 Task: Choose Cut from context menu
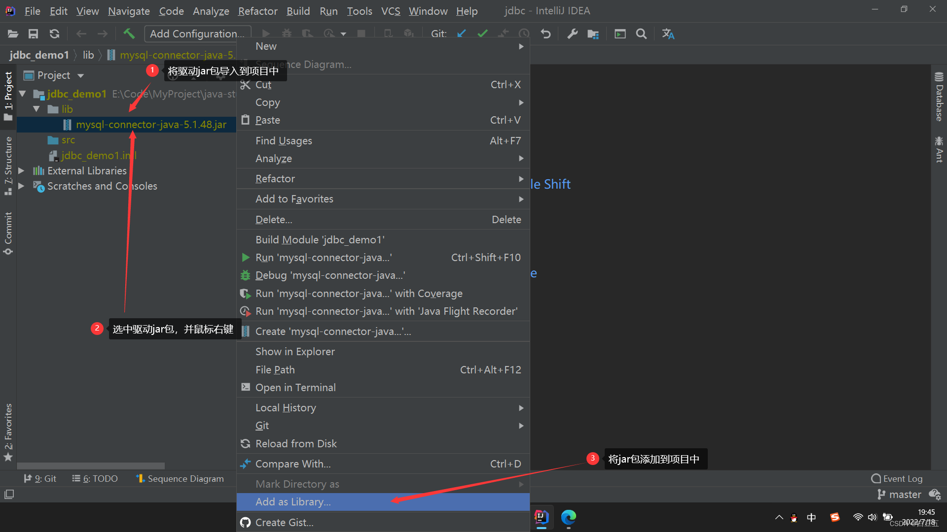[x=383, y=85]
